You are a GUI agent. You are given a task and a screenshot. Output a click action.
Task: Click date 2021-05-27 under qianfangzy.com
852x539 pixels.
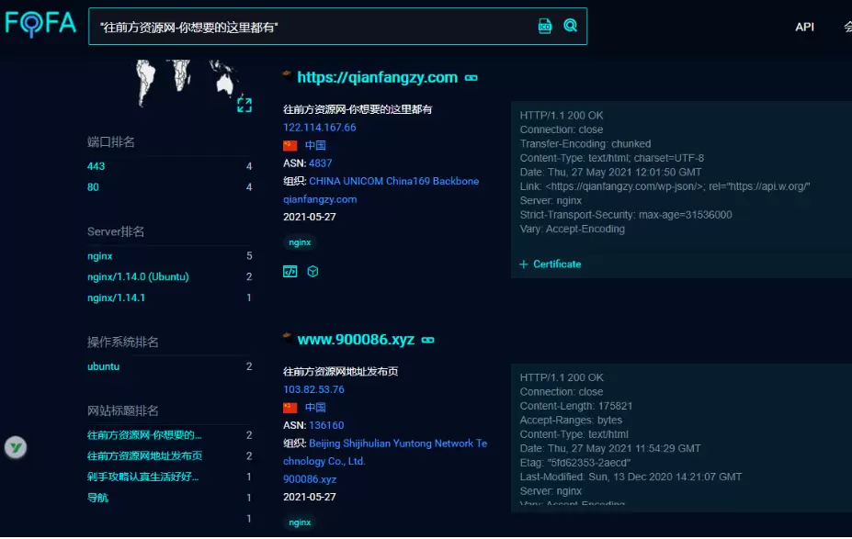pyautogui.click(x=310, y=217)
